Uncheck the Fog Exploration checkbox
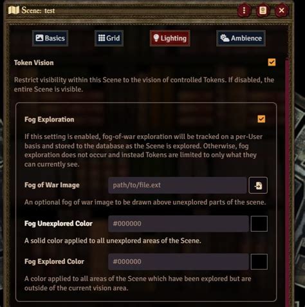This screenshot has height=307, width=305. pyautogui.click(x=261, y=119)
